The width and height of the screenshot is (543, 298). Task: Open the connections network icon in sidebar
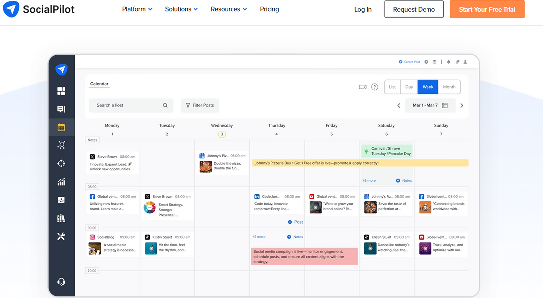click(x=61, y=145)
